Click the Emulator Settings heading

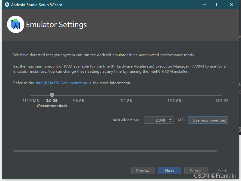click(56, 25)
